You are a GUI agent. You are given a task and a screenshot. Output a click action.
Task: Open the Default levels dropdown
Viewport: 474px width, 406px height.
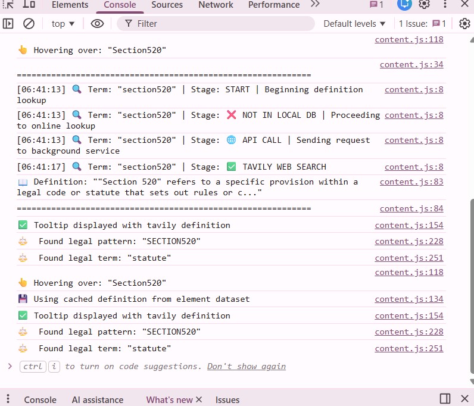pos(354,24)
